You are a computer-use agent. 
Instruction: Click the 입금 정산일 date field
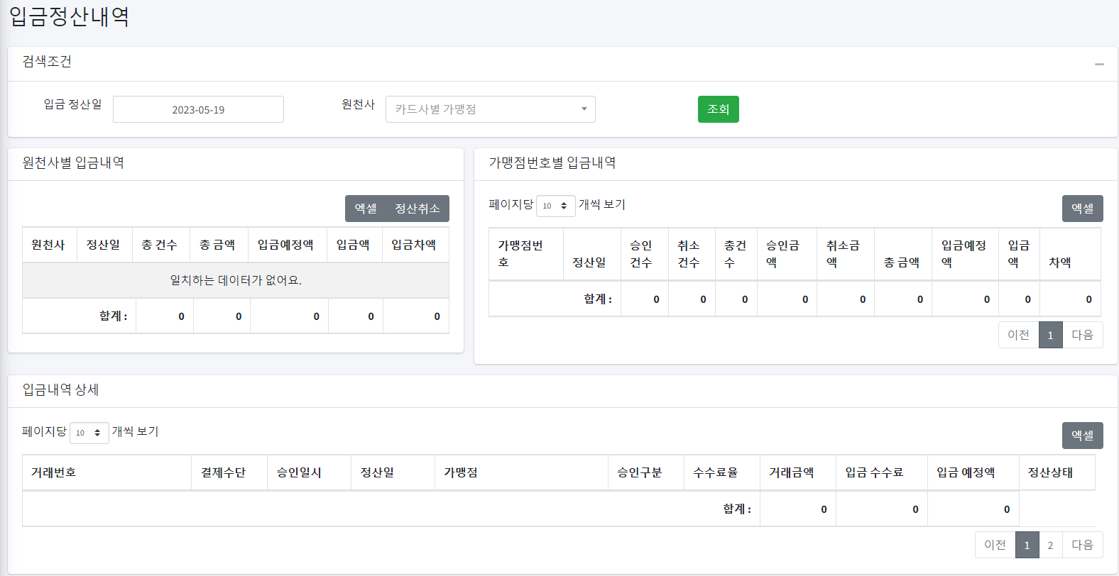pyautogui.click(x=198, y=109)
